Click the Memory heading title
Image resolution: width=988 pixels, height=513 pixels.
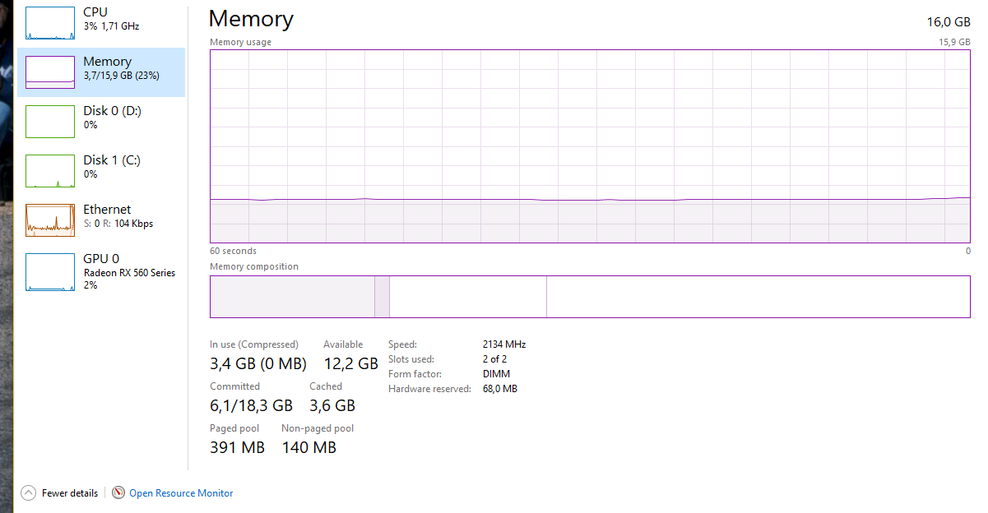coord(251,19)
